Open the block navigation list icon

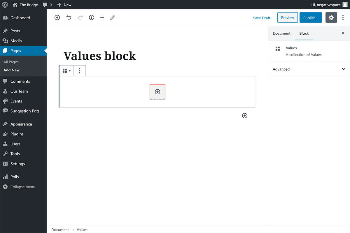click(102, 17)
